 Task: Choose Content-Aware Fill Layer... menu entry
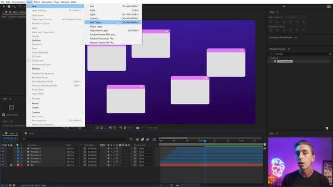click(113, 34)
